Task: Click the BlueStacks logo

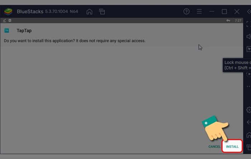Action: [8, 11]
